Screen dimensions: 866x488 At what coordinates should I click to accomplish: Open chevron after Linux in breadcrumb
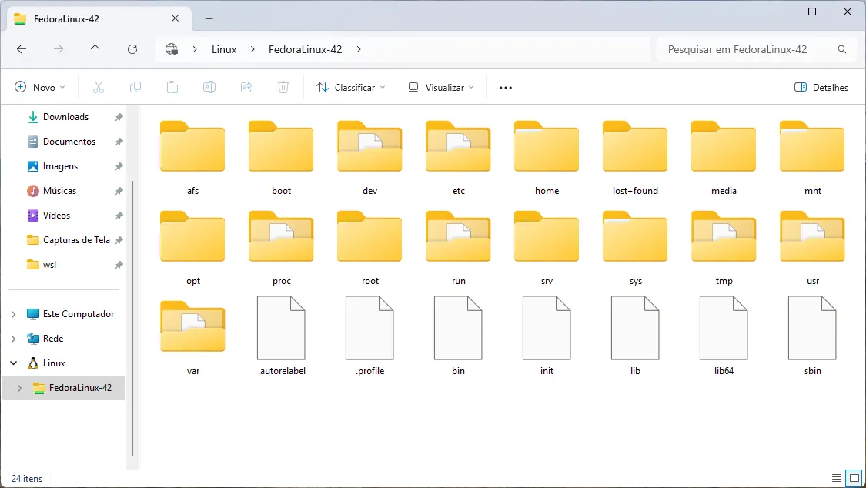pyautogui.click(x=252, y=49)
